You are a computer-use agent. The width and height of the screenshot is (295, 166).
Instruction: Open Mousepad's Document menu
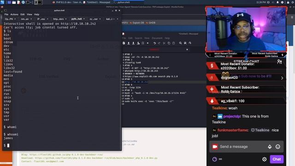coord(157,38)
